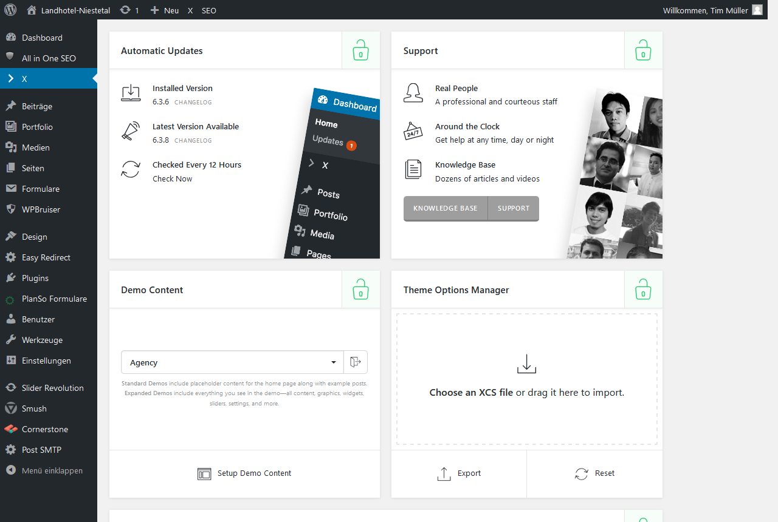Open Plugins in the sidebar menu
Viewport: 778px width, 522px height.
tap(35, 278)
